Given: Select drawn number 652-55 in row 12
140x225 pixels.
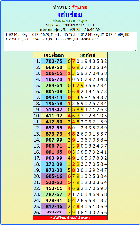Looking at the screenshot, I should pos(54,128).
